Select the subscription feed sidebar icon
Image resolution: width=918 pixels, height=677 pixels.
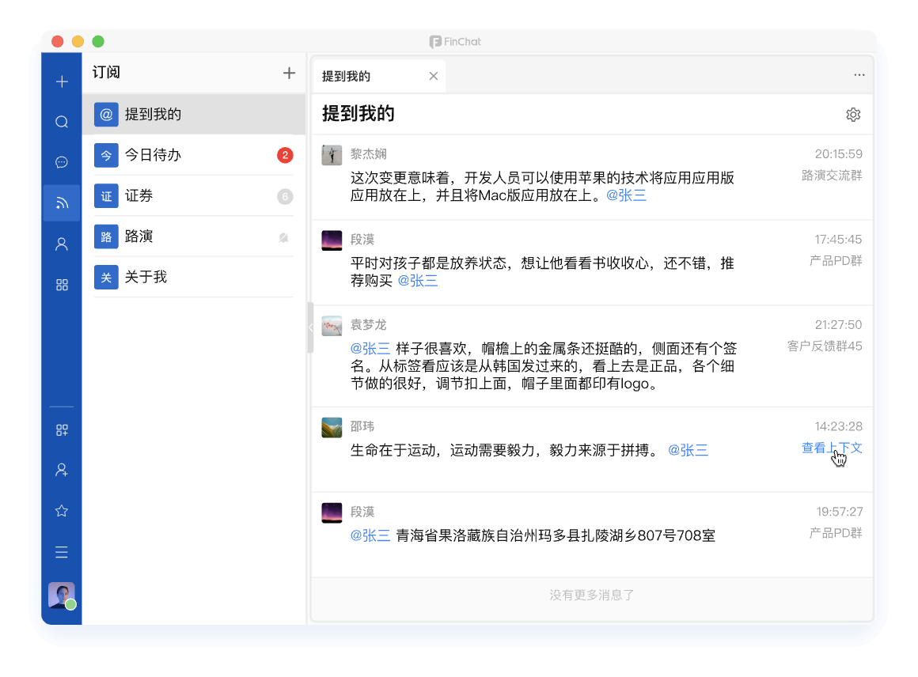tap(62, 203)
